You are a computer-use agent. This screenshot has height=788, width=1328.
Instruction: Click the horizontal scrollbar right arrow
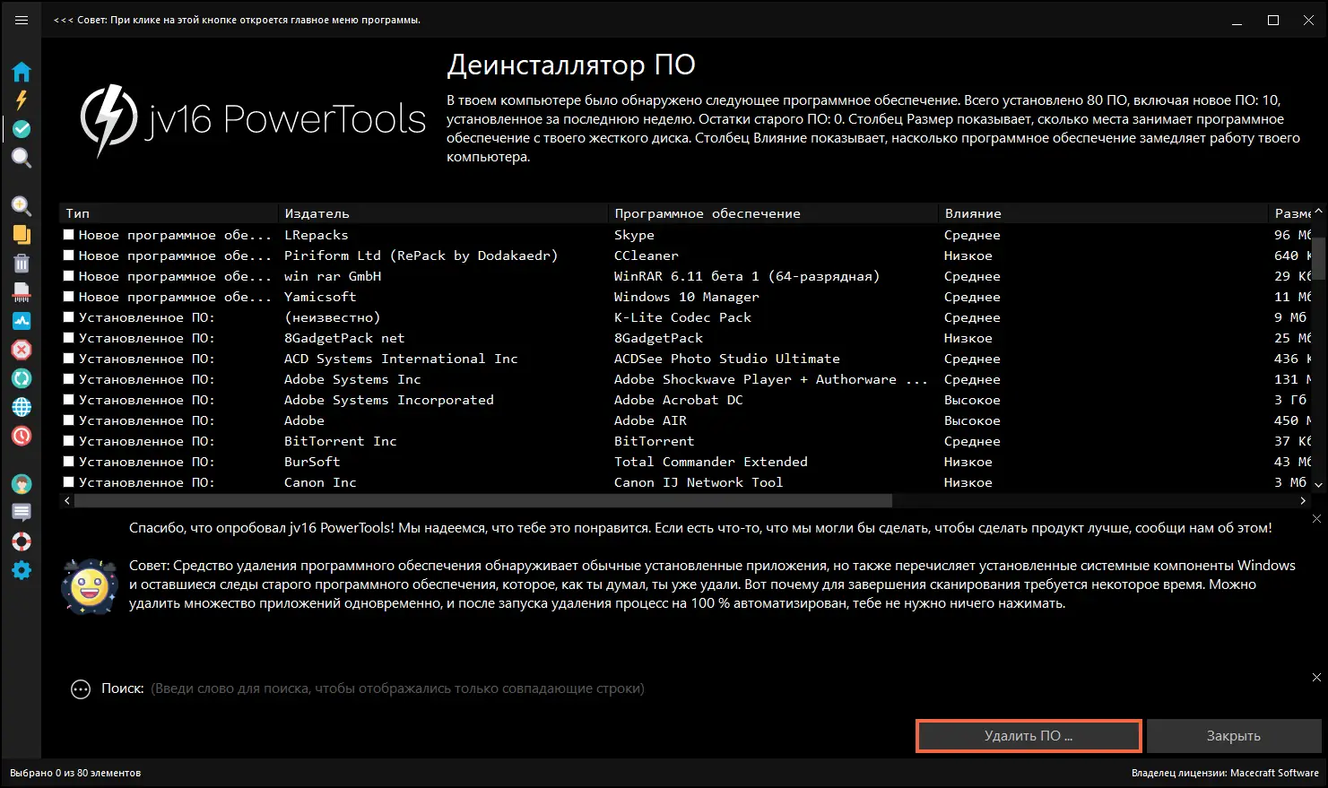(x=1303, y=501)
